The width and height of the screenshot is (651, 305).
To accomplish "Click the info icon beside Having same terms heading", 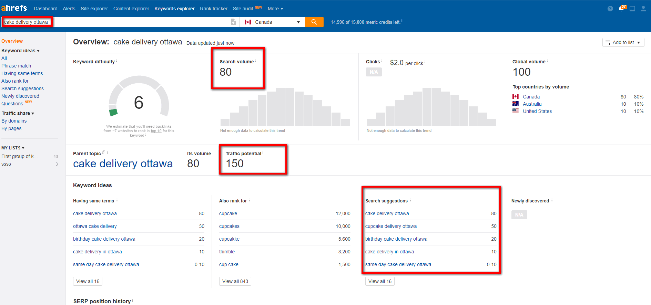I will tap(117, 200).
